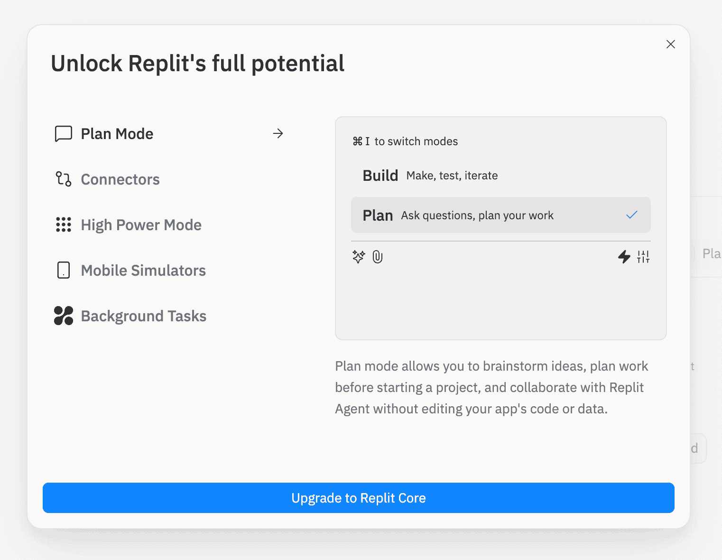Viewport: 722px width, 560px height.
Task: Click the Plan Mode speech bubble icon
Action: pyautogui.click(x=64, y=134)
